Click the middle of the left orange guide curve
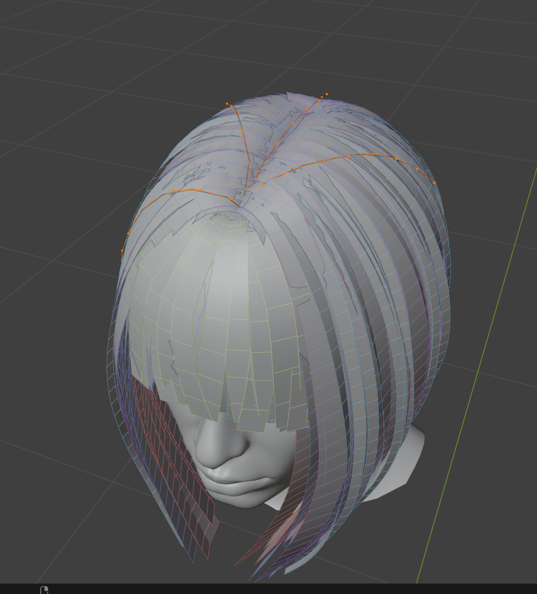Viewport: 537px width, 594px height. coord(175,192)
